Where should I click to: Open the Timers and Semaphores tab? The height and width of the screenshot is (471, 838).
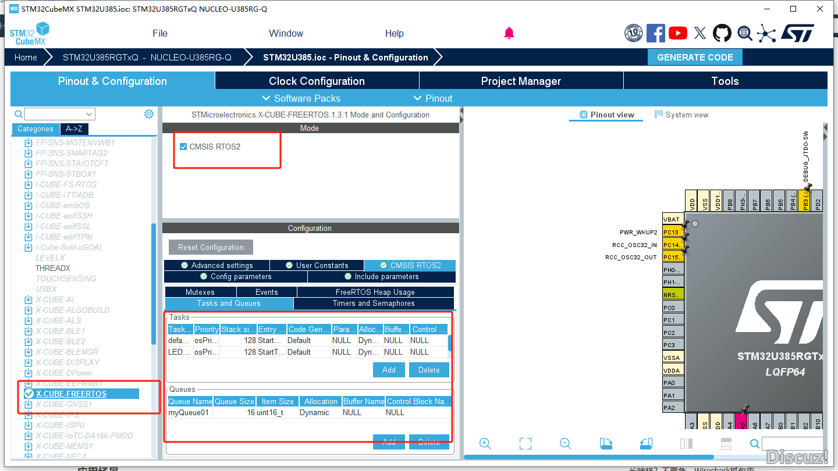coord(374,303)
